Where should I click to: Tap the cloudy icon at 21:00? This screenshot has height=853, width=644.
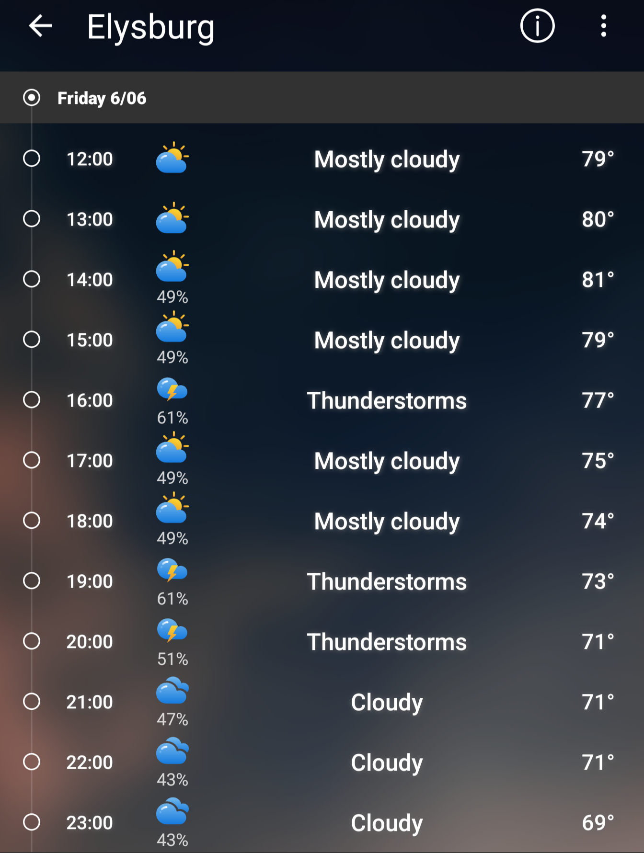pyautogui.click(x=172, y=690)
